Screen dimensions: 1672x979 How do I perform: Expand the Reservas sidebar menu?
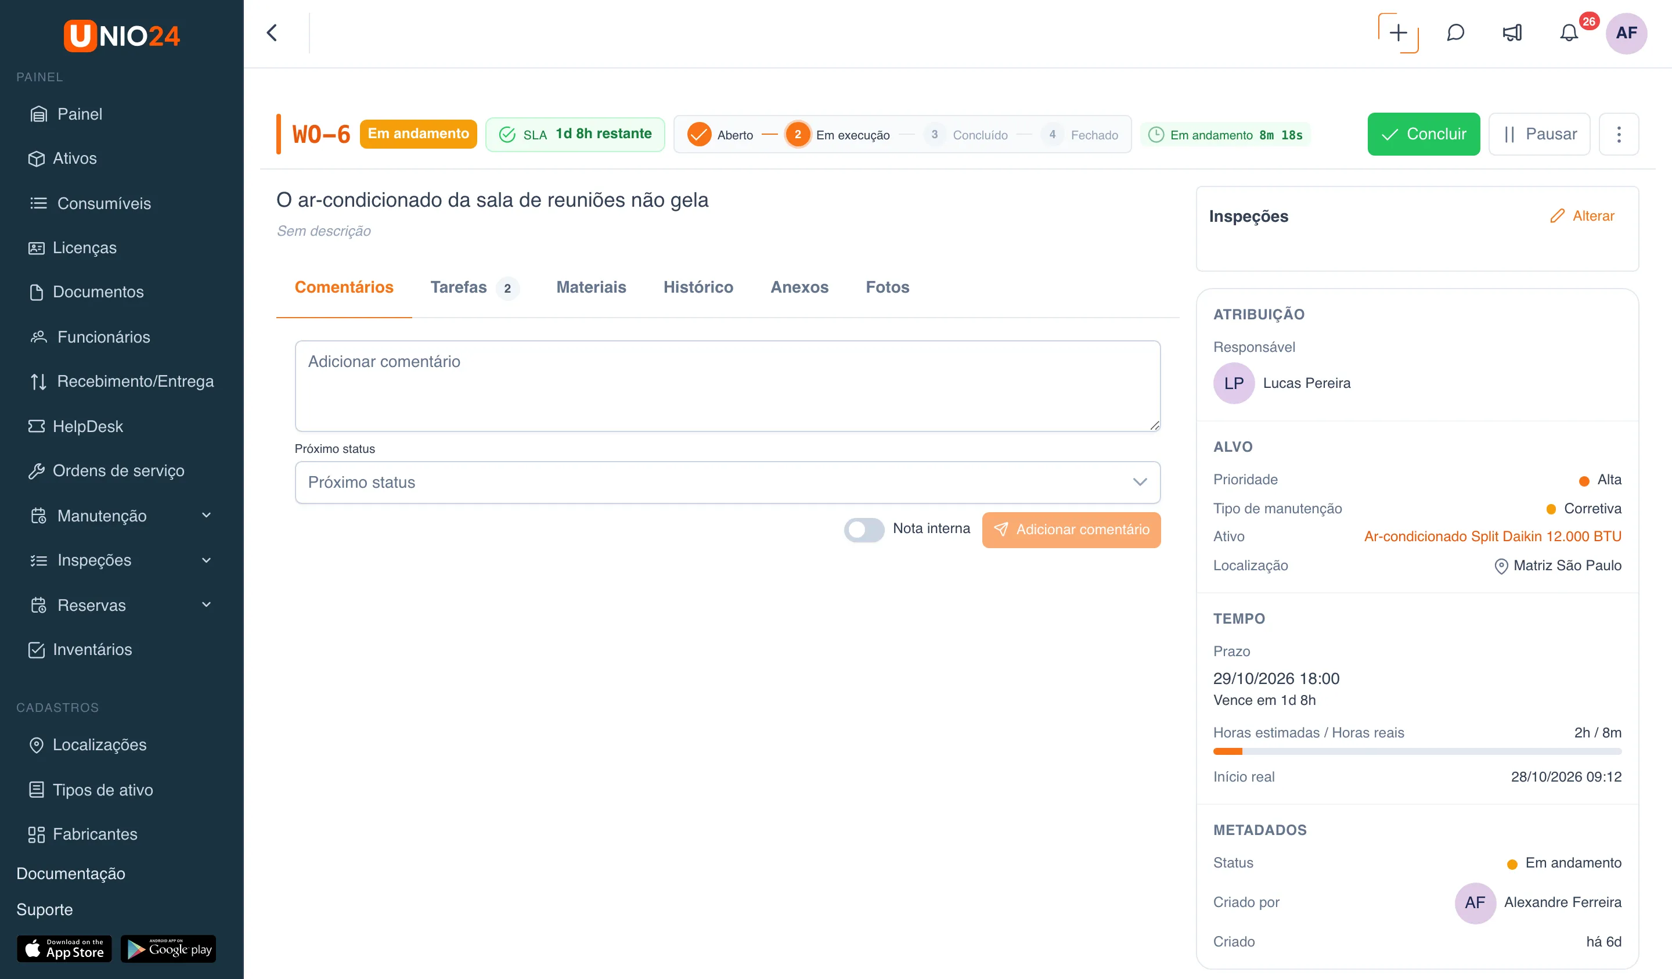click(121, 604)
